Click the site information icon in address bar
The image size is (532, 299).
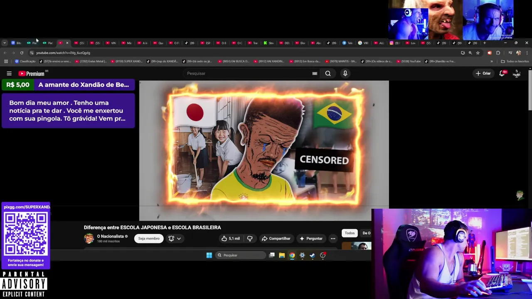coord(32,53)
